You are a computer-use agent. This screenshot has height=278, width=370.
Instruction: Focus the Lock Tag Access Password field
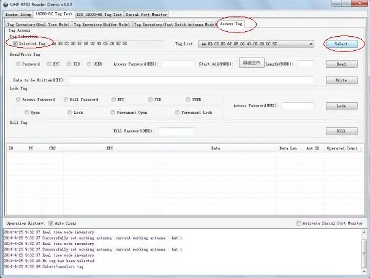pyautogui.click(x=298, y=106)
